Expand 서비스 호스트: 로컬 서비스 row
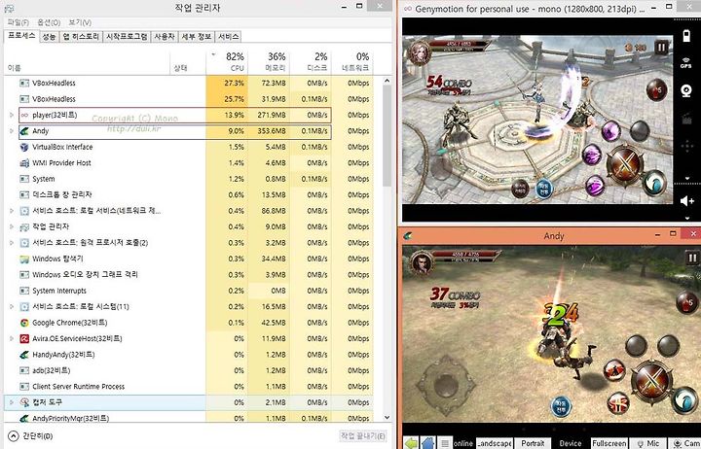The width and height of the screenshot is (701, 449). click(x=12, y=211)
